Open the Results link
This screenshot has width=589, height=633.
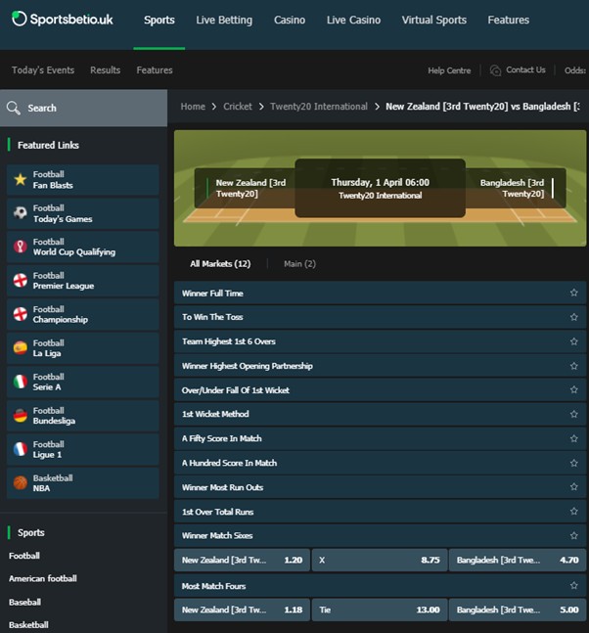point(106,70)
